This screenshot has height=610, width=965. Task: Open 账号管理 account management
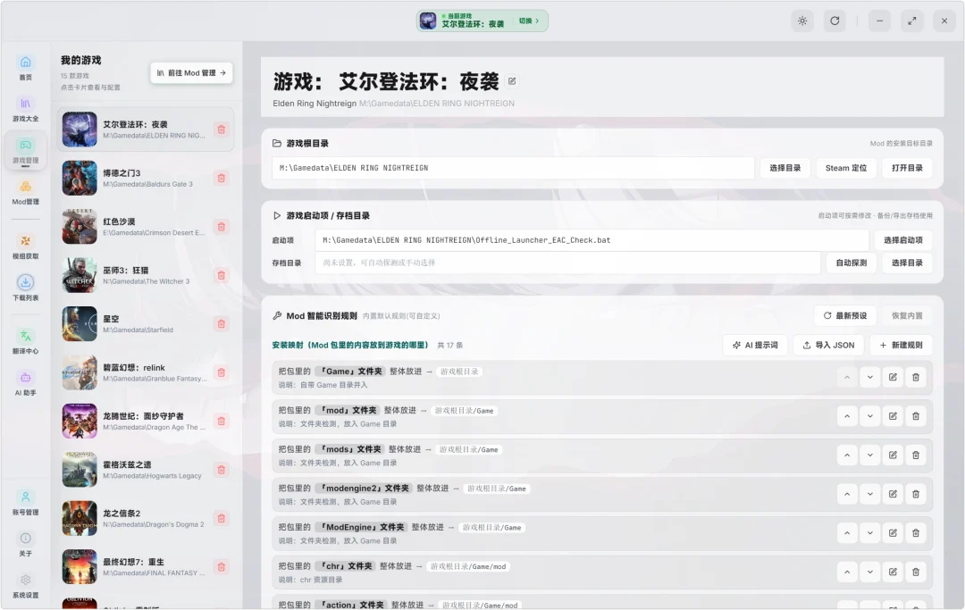point(25,503)
